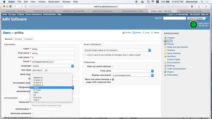Open Workflow admin page
The image size is (212, 119).
(172, 57)
